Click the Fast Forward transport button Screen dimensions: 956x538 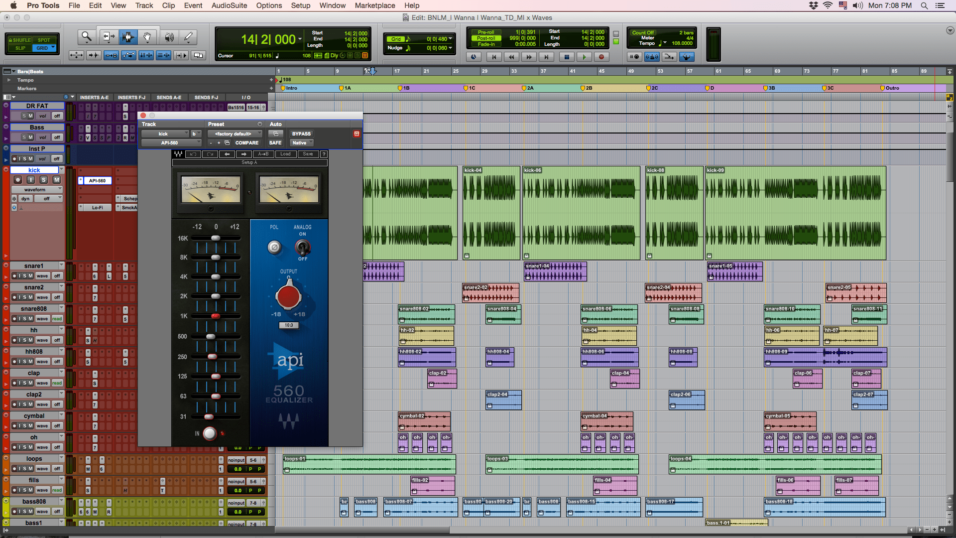(x=529, y=57)
